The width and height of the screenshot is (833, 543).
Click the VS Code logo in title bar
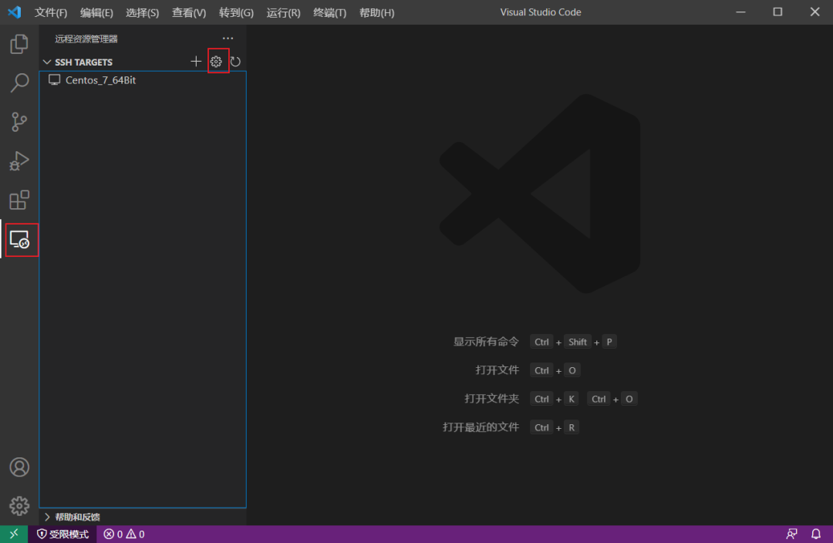coord(15,12)
